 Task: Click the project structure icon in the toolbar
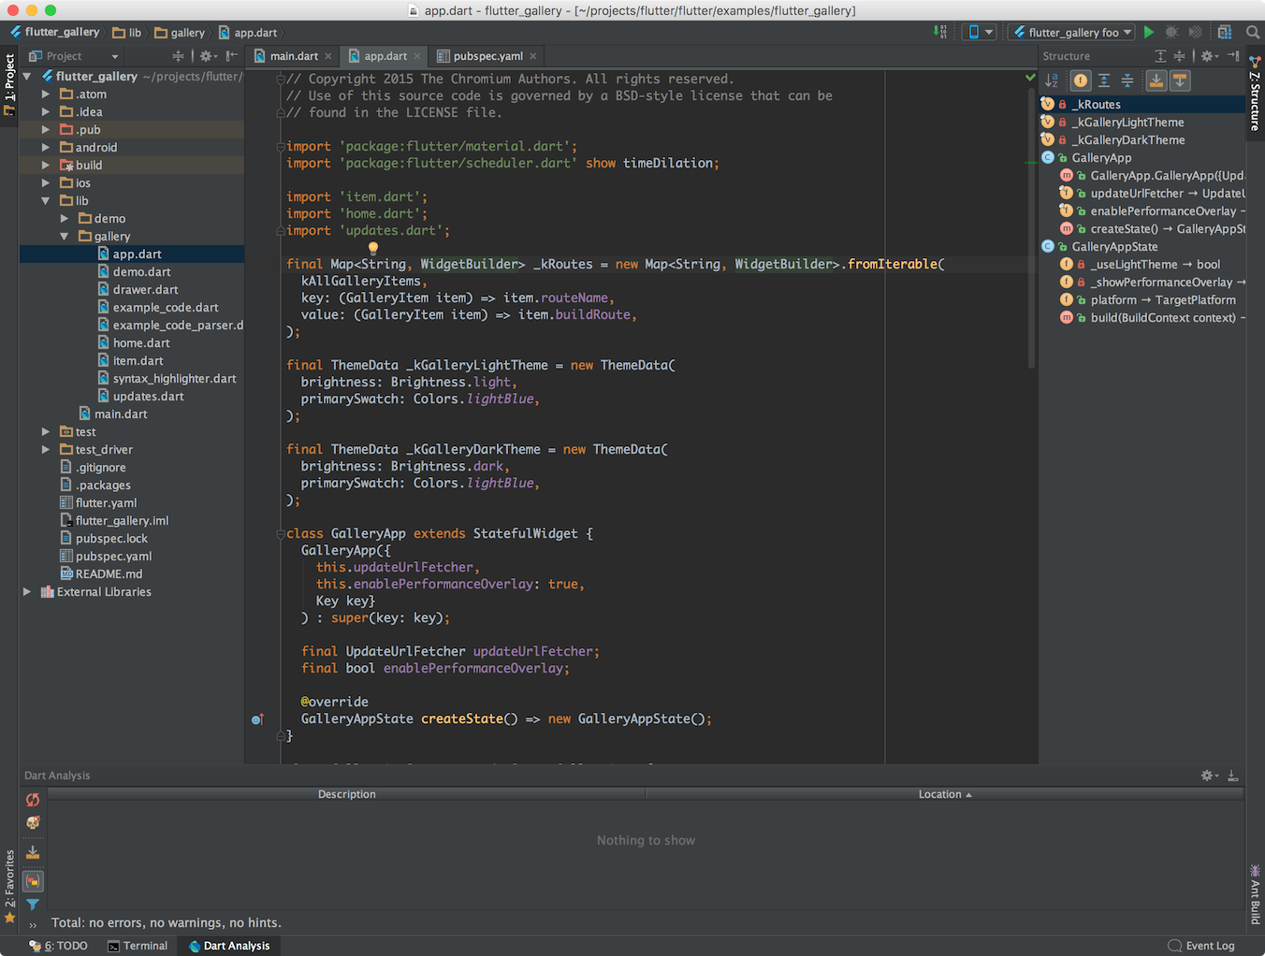point(1224,32)
